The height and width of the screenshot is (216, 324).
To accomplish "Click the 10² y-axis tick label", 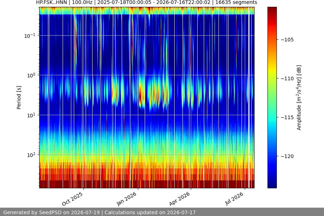I will [x=31, y=155].
